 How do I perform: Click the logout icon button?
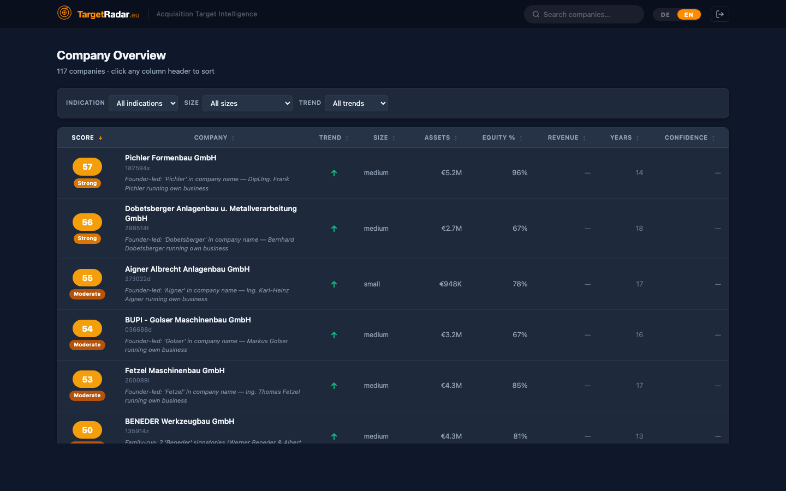coord(720,14)
